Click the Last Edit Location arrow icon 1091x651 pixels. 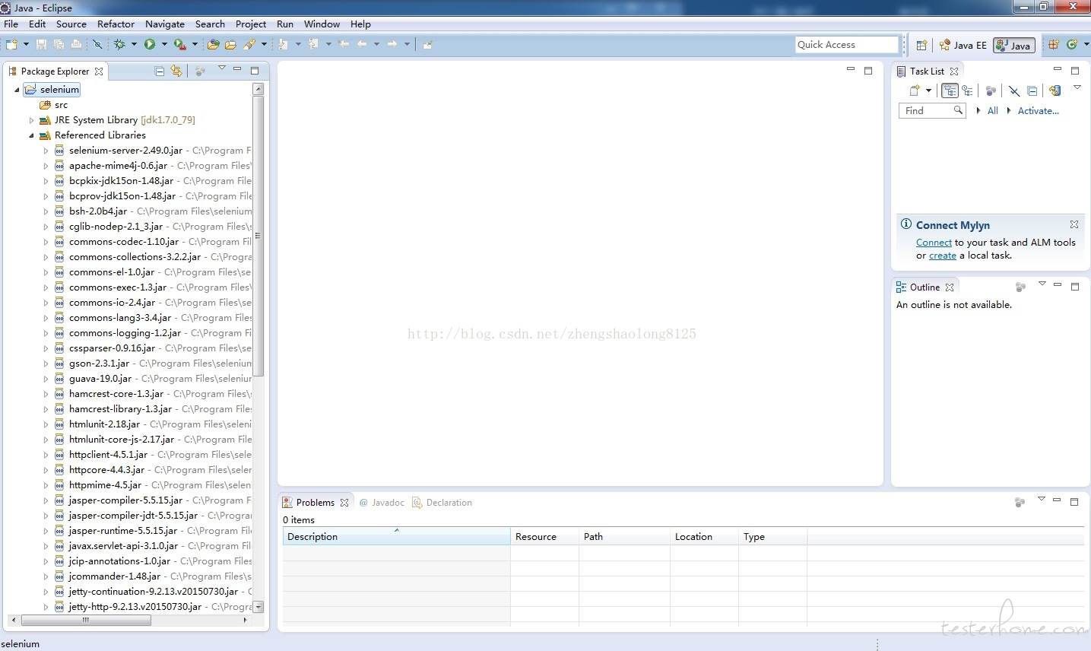pos(344,44)
